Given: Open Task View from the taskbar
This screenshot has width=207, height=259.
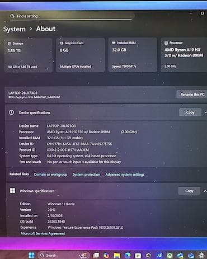Looking at the screenshot, I should (96, 255).
